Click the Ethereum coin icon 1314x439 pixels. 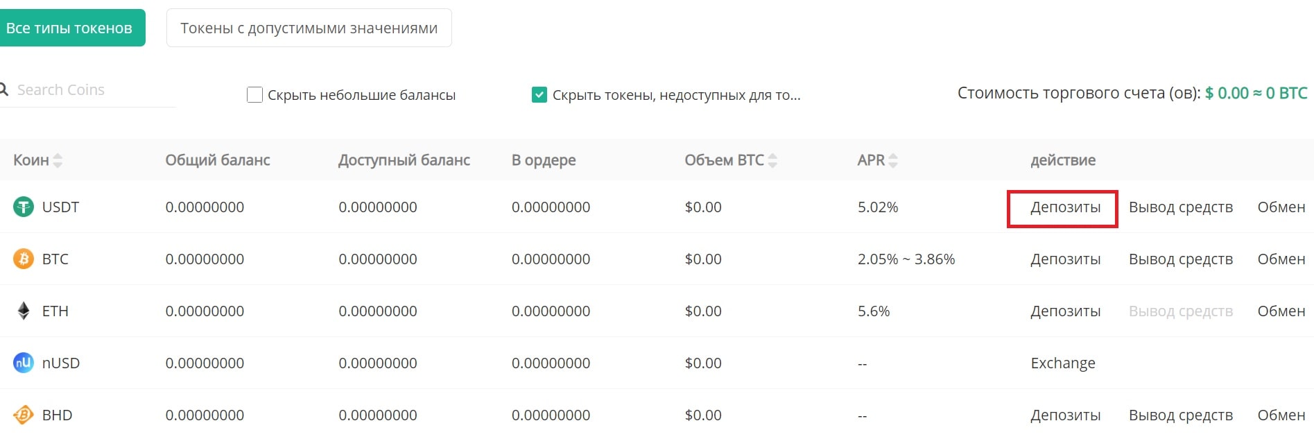[23, 311]
